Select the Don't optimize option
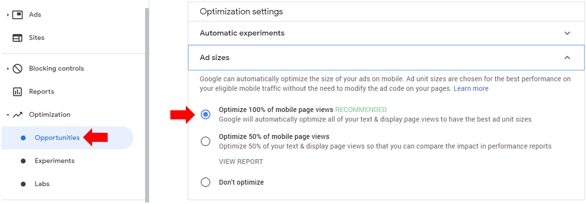 (206, 183)
